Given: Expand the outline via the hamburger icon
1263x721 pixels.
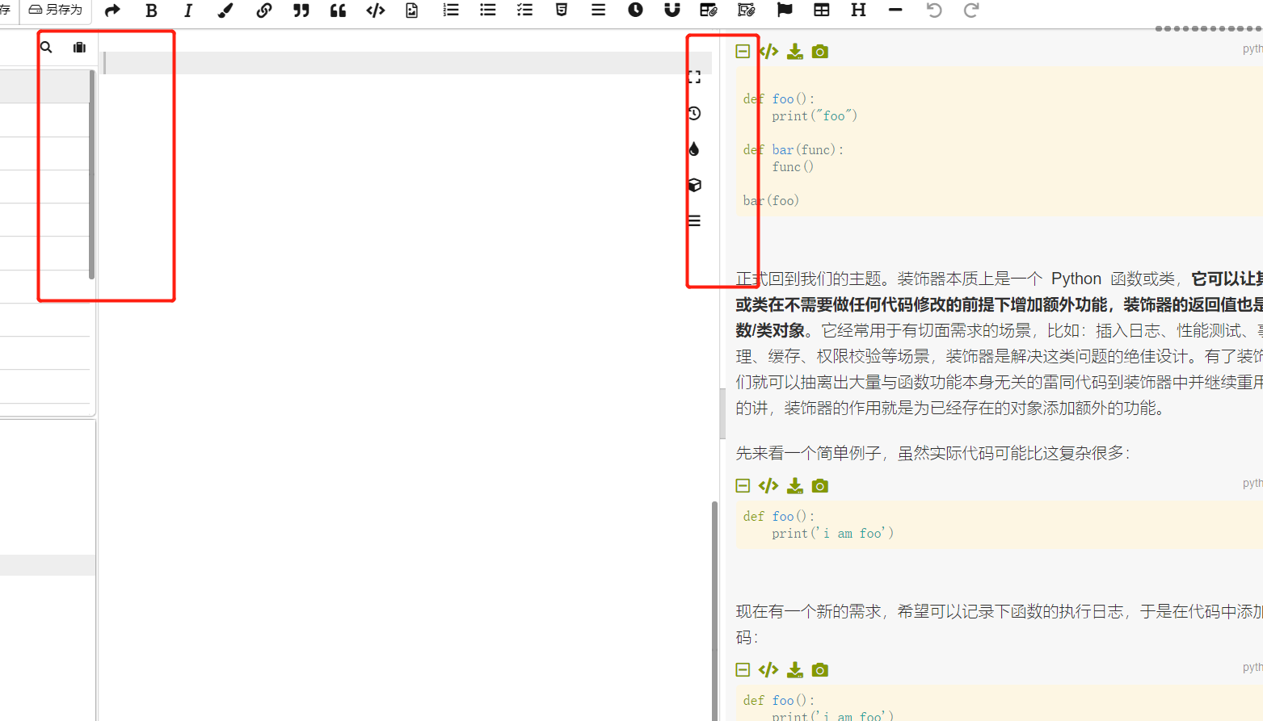Looking at the screenshot, I should click(693, 220).
